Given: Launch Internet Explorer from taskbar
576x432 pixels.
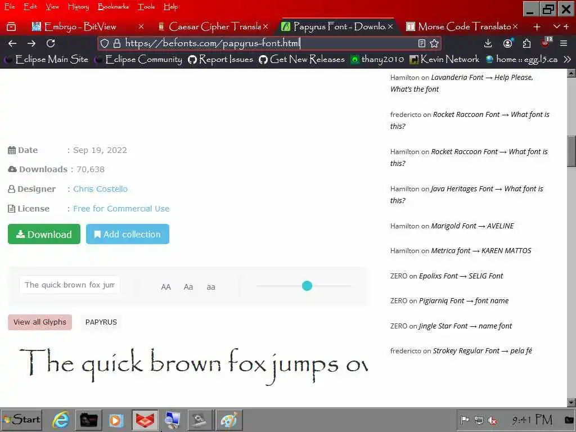Looking at the screenshot, I should pos(61,420).
